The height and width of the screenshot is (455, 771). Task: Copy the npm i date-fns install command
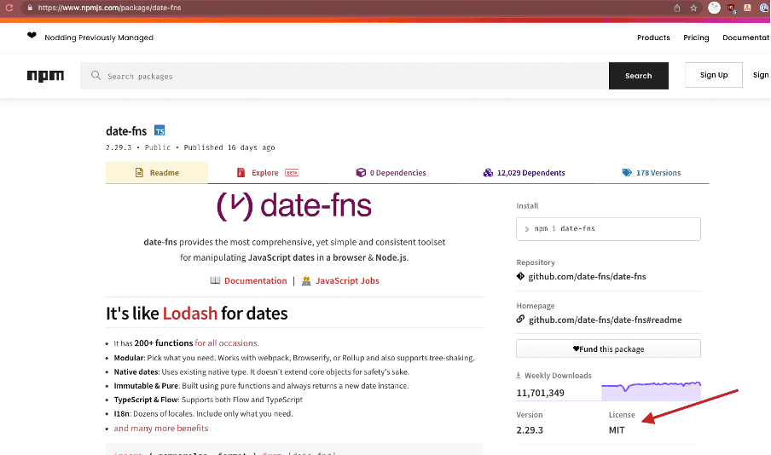tap(608, 229)
